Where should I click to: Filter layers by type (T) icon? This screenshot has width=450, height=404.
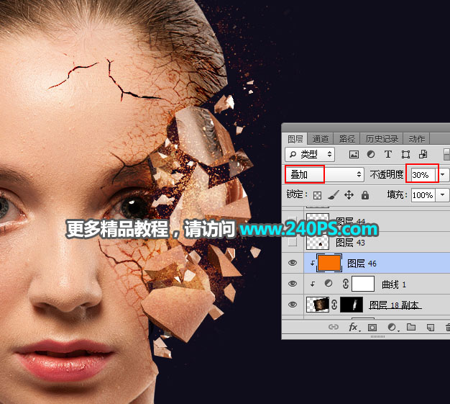coord(388,154)
